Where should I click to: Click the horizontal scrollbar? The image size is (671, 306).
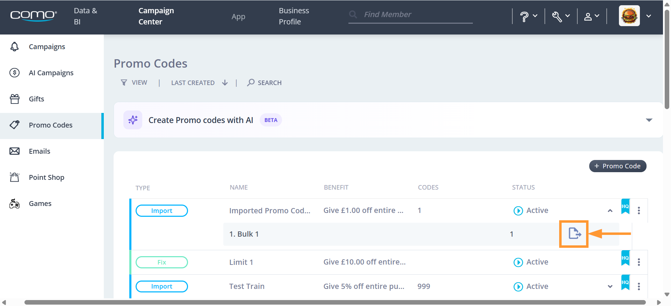tap(335, 302)
